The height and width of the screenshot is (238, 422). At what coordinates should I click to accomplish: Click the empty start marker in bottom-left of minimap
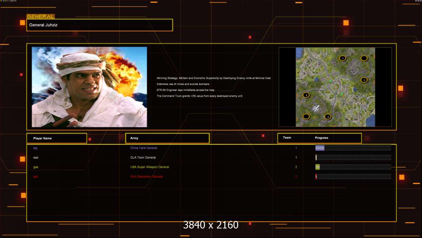click(x=306, y=117)
